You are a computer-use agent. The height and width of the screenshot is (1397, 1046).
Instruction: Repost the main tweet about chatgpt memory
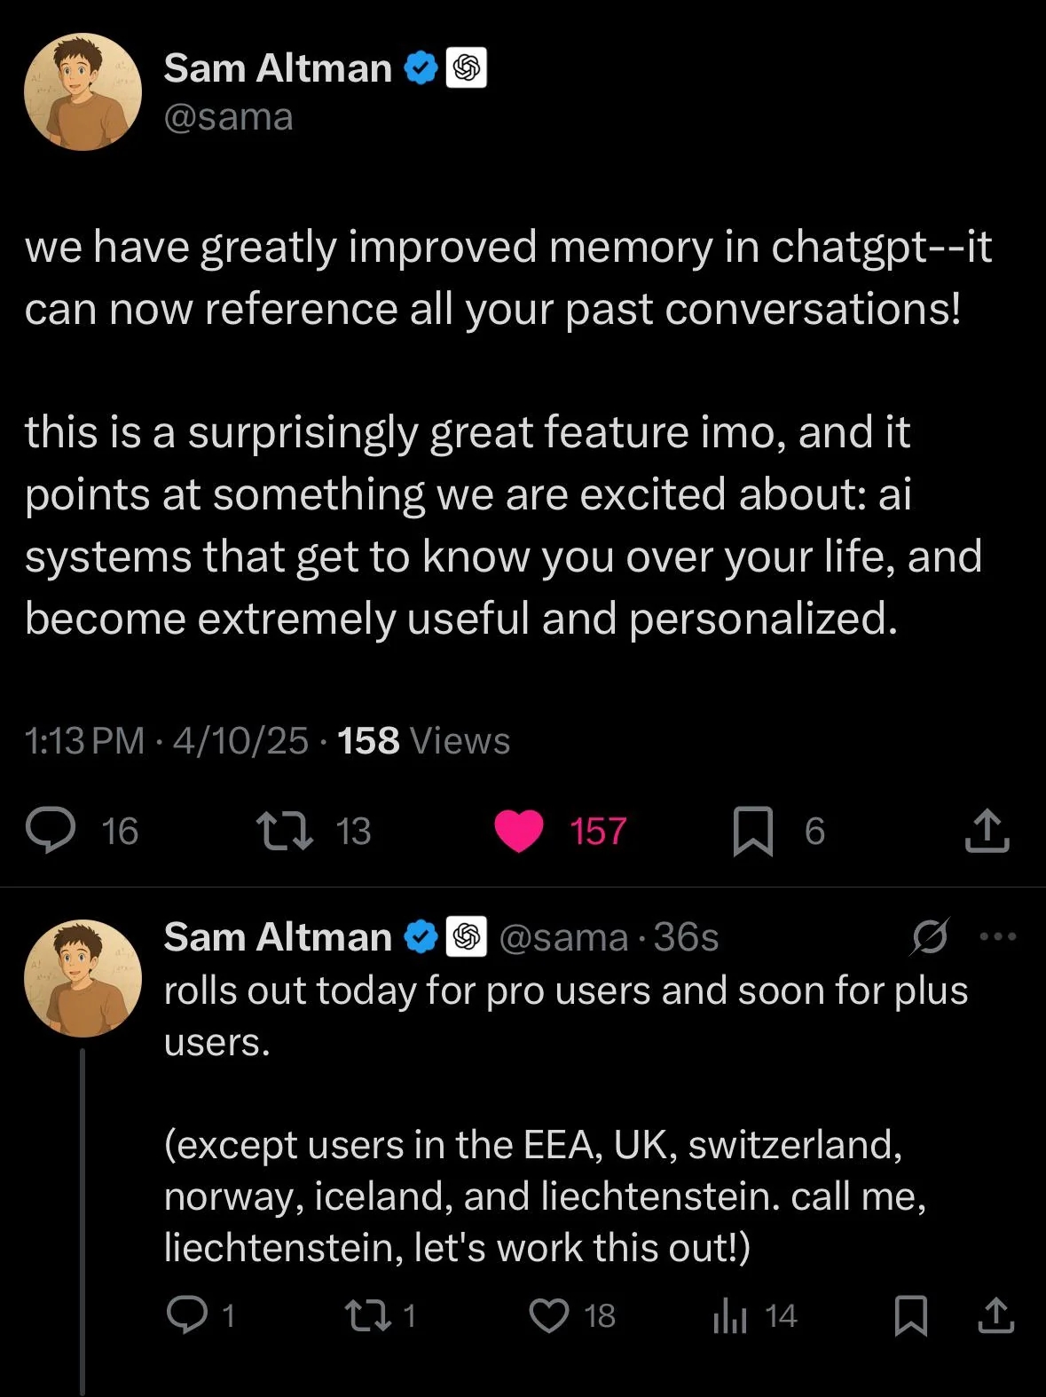[285, 831]
